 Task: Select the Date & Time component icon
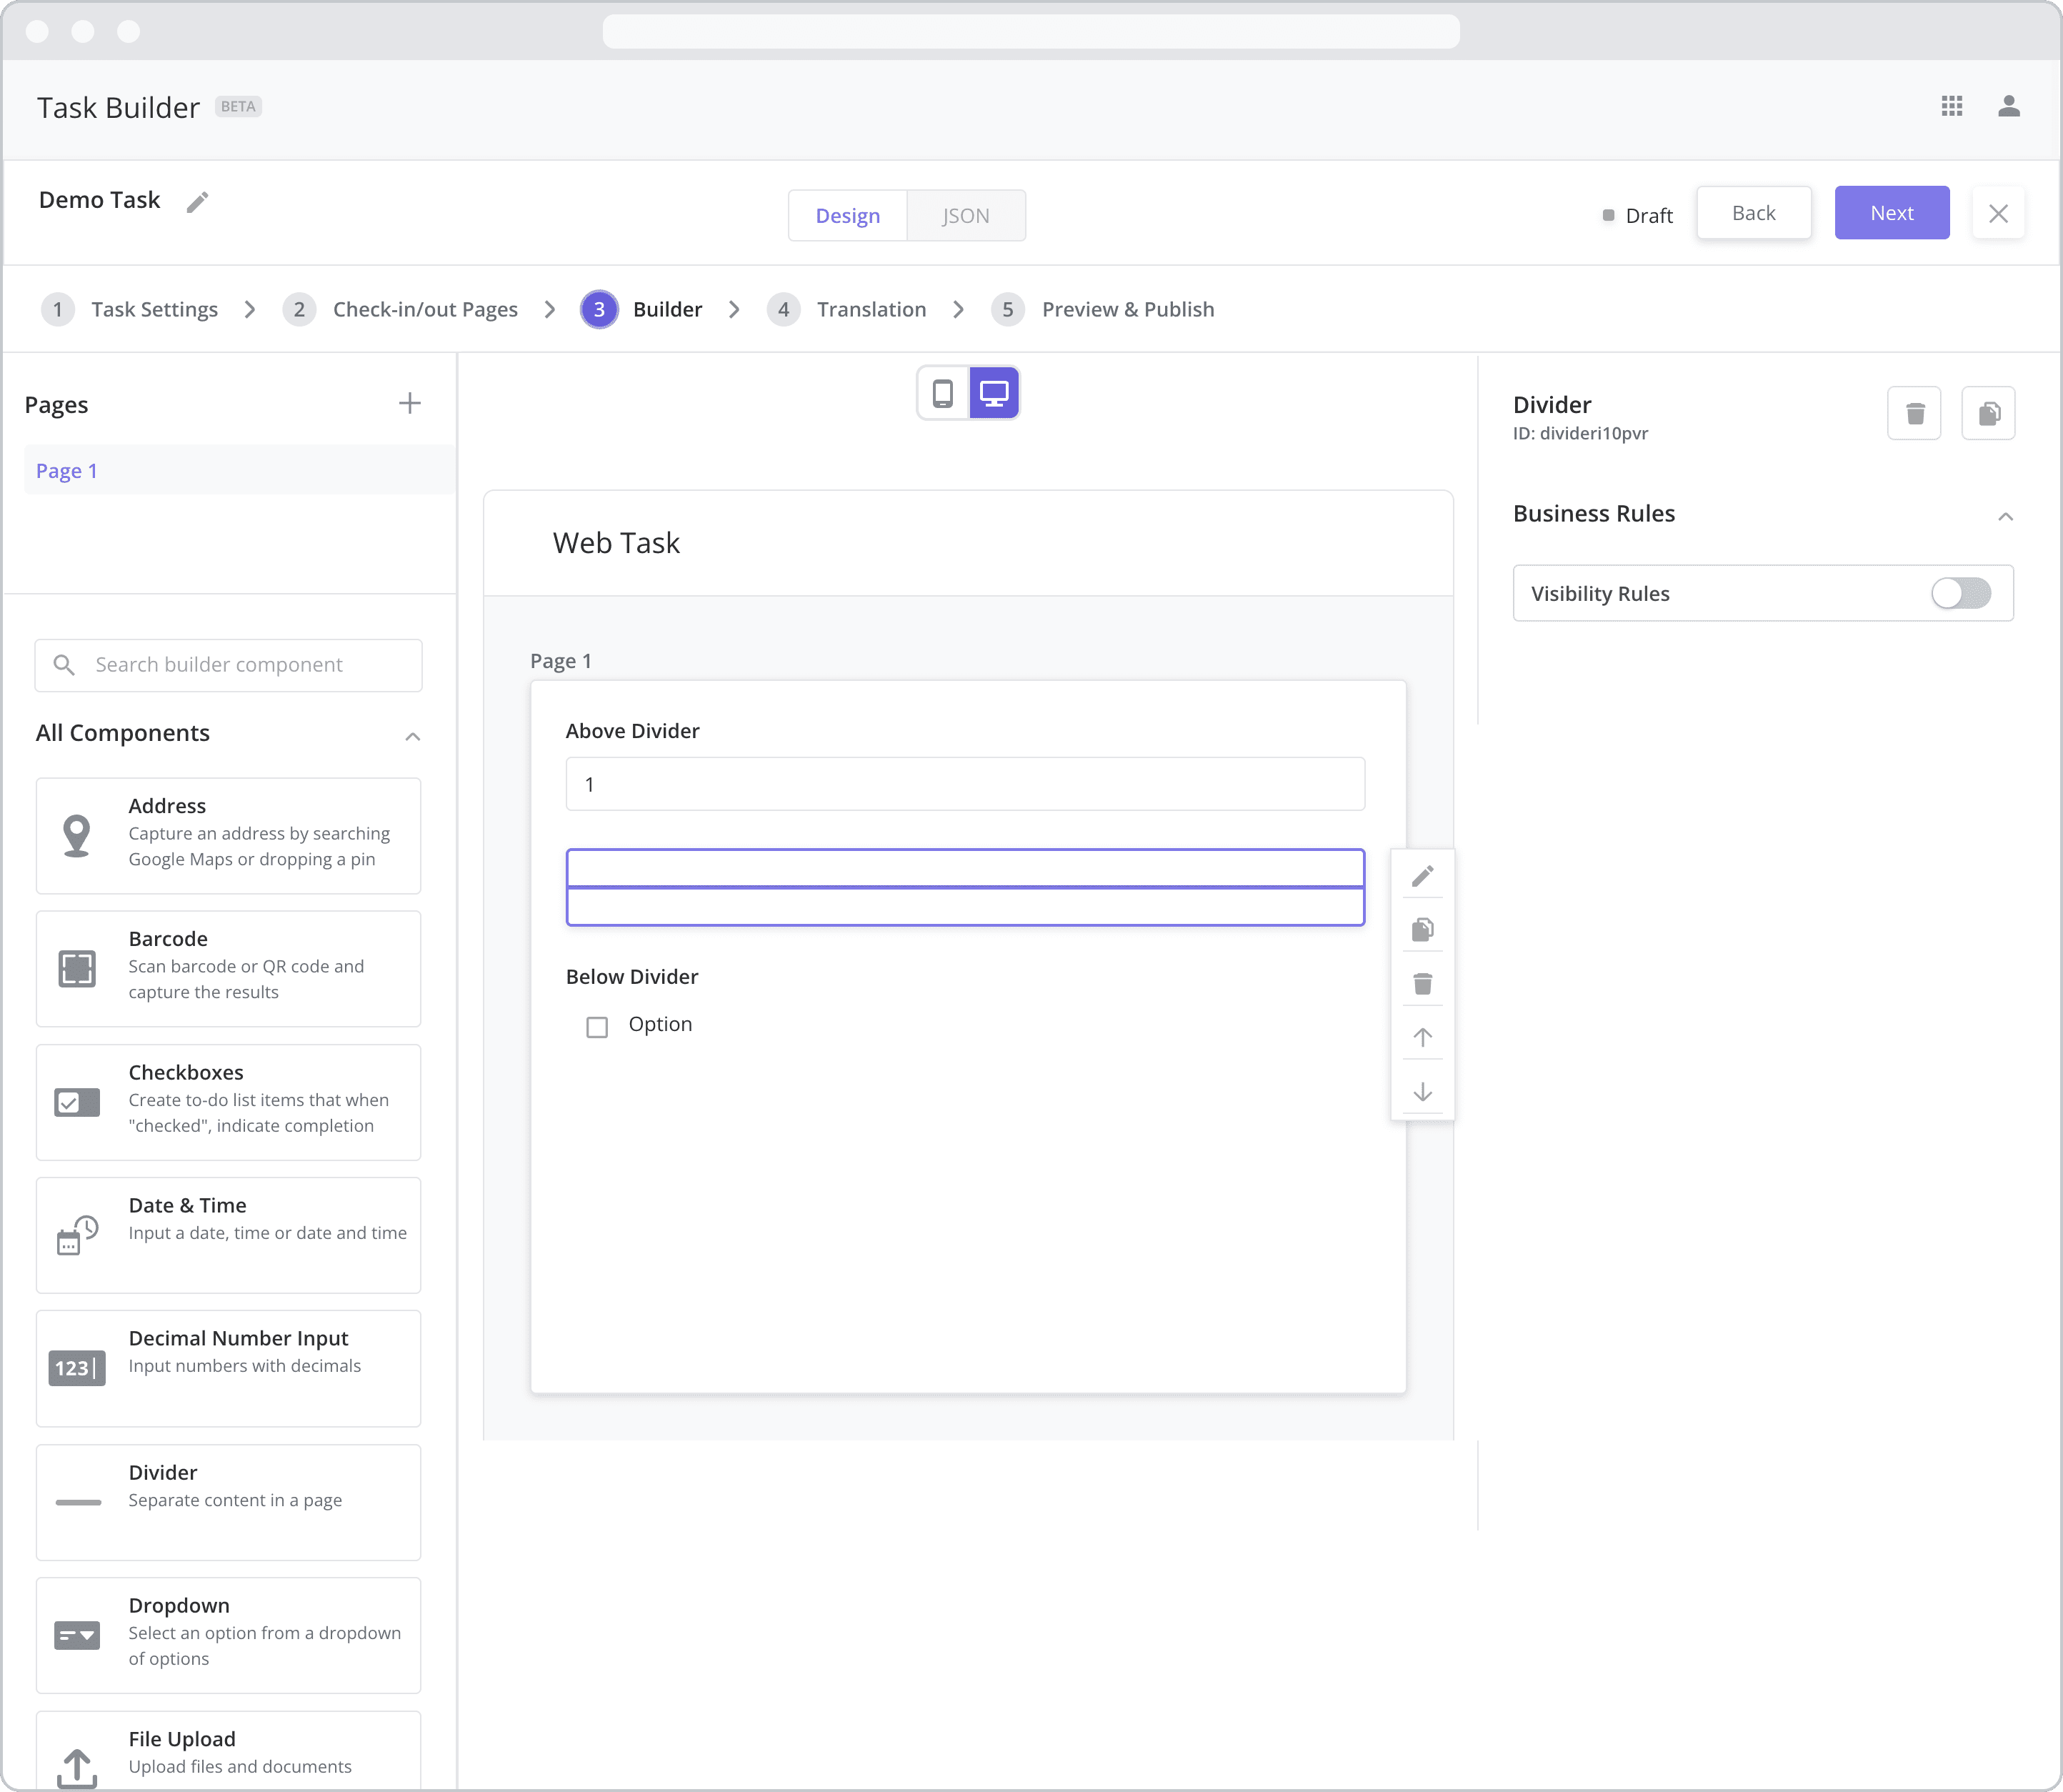click(77, 1235)
